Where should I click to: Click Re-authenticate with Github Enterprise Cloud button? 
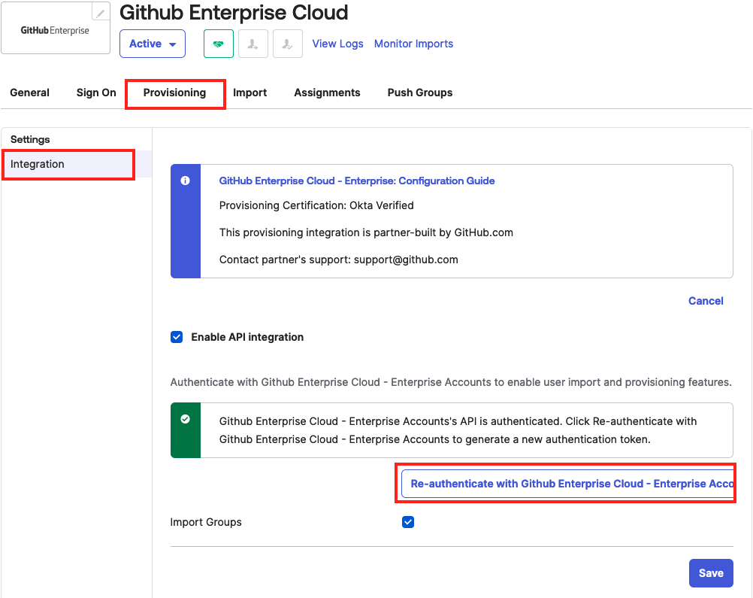pyautogui.click(x=567, y=484)
